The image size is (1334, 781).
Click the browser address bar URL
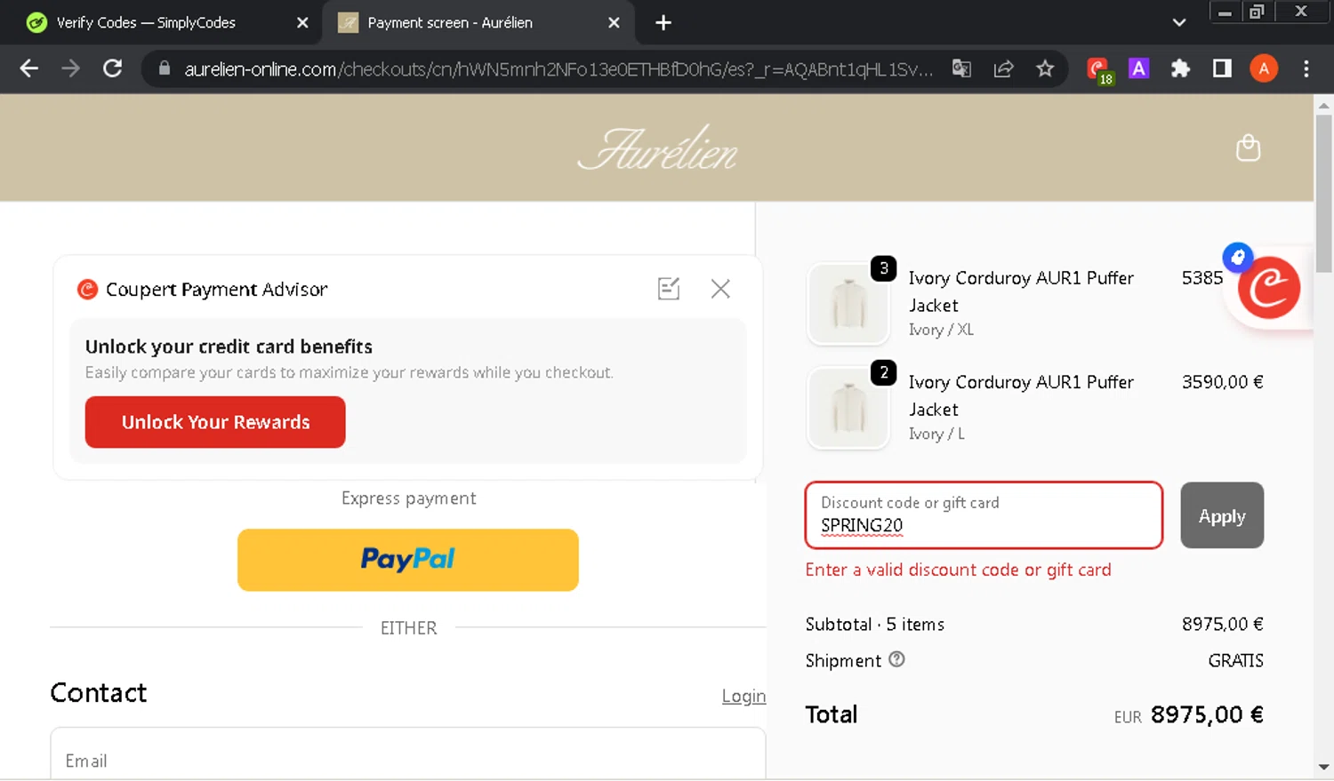(559, 68)
